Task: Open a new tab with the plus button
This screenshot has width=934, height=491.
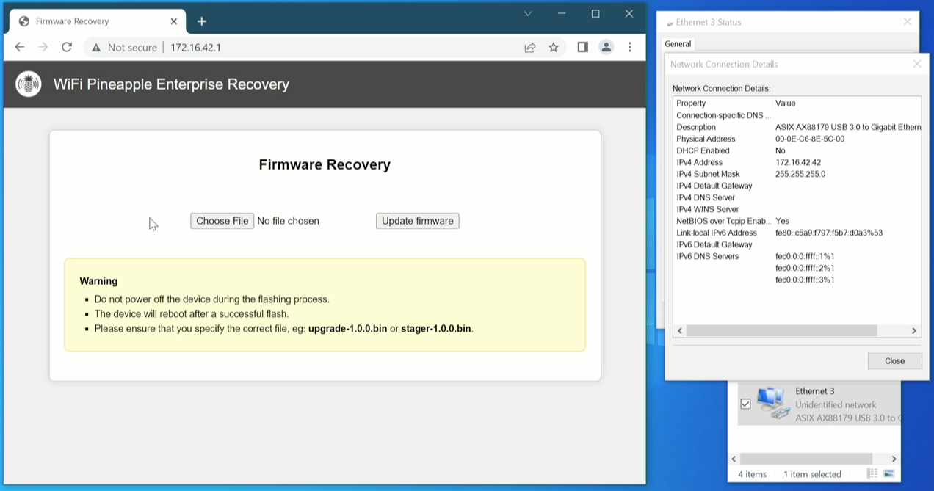Action: [x=201, y=21]
